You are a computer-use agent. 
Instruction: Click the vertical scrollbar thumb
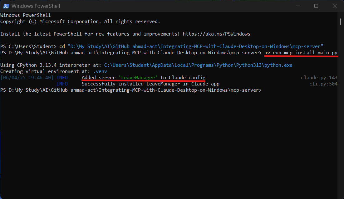(x=341, y=22)
